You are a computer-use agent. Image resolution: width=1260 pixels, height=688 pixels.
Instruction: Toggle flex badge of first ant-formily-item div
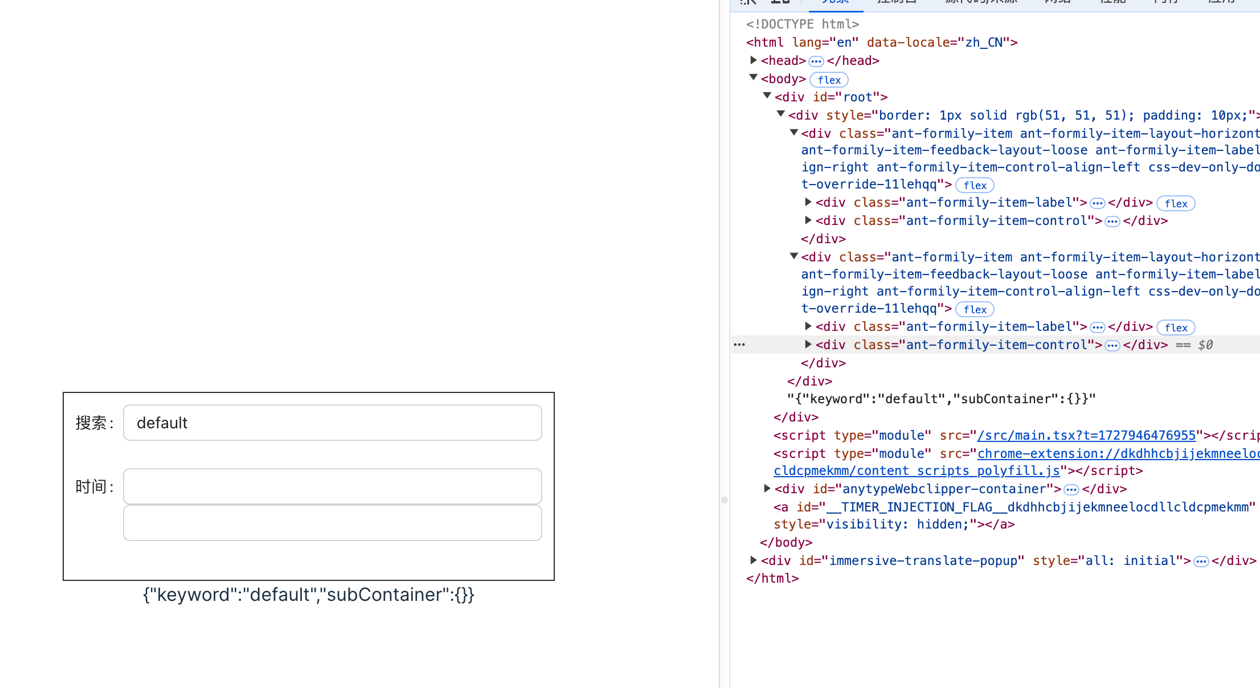click(x=975, y=185)
